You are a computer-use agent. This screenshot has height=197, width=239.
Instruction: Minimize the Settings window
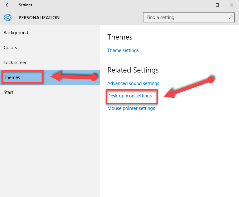pyautogui.click(x=203, y=5)
